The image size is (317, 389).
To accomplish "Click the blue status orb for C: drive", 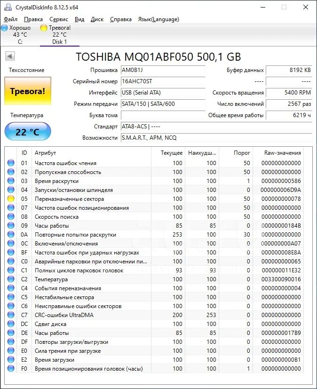I will click(x=4, y=28).
